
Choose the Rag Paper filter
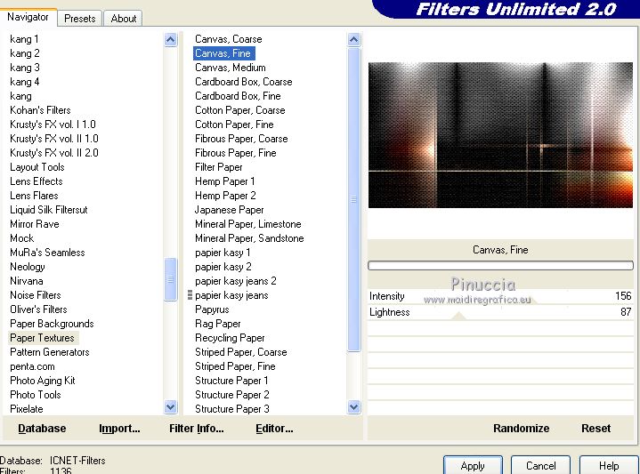217,324
